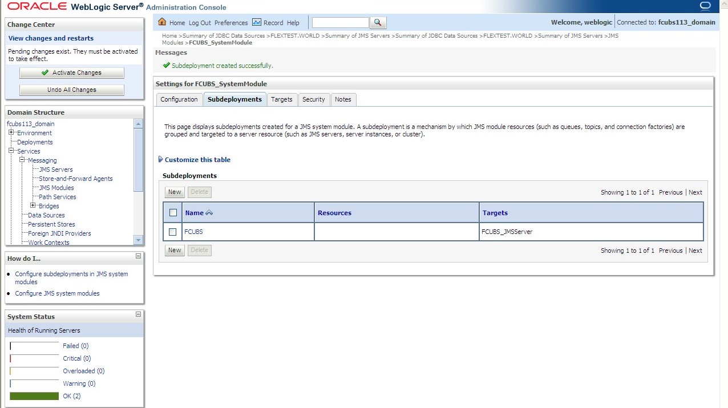This screenshot has height=408, width=728.
Task: Select Persistent Stores in the tree
Action: point(51,224)
